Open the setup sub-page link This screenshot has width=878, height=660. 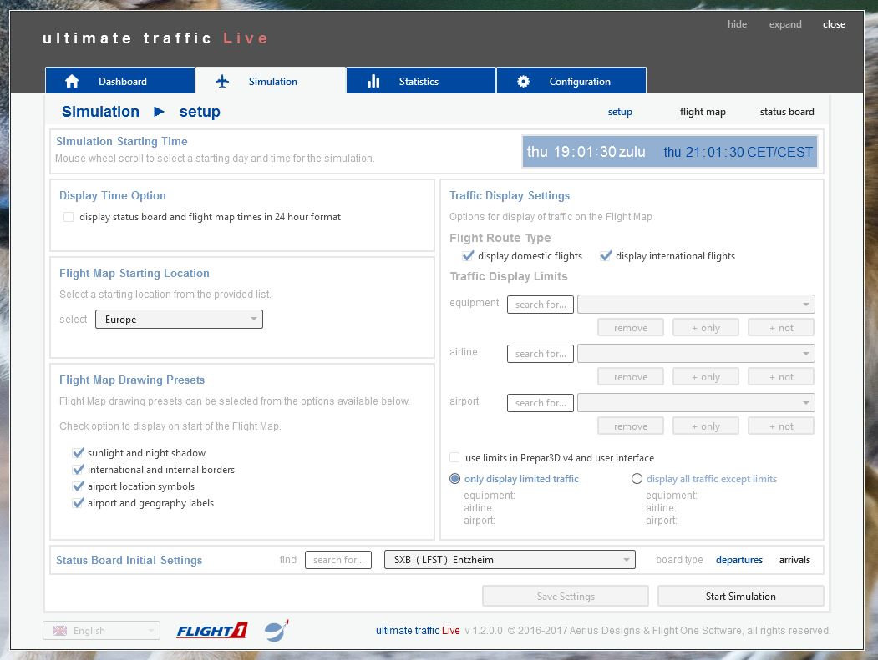[620, 112]
